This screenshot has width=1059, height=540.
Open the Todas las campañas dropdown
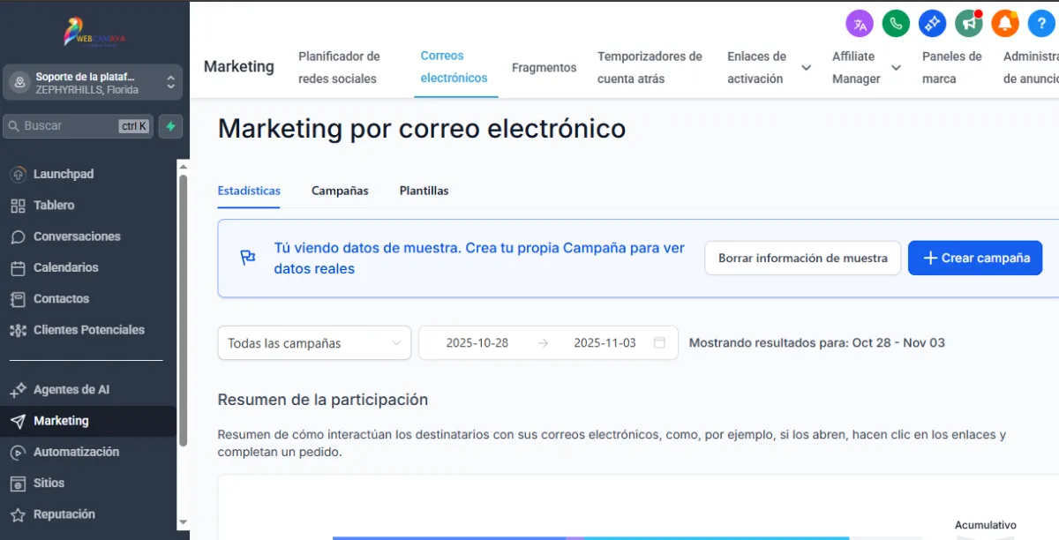coord(314,343)
